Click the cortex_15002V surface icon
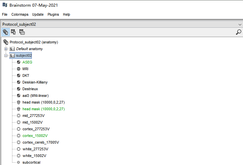The height and width of the screenshot is (165, 243). point(18,136)
